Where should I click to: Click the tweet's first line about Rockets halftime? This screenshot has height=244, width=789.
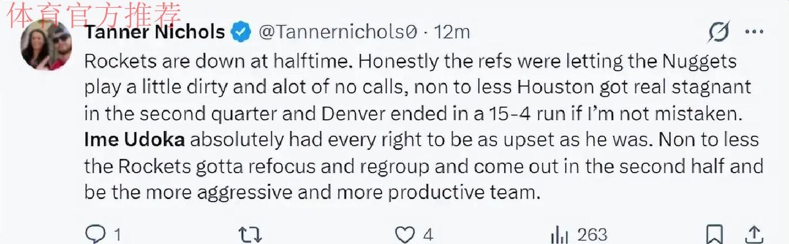click(410, 60)
